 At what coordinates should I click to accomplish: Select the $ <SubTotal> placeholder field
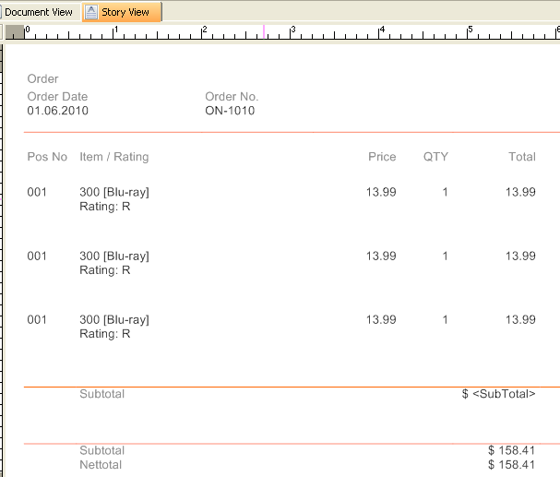(x=498, y=394)
